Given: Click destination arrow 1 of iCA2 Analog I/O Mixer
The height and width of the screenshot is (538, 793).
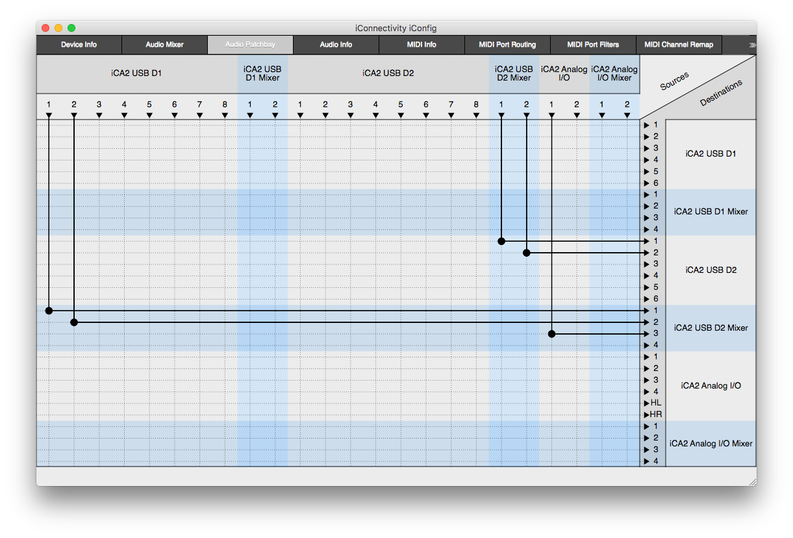Looking at the screenshot, I should click(647, 426).
